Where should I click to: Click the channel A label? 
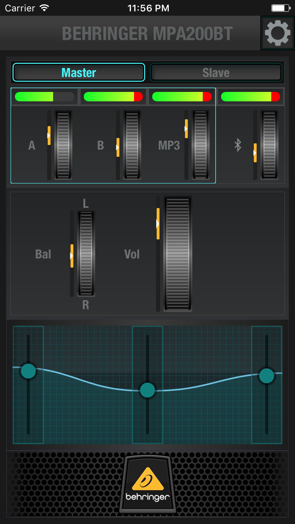click(32, 145)
